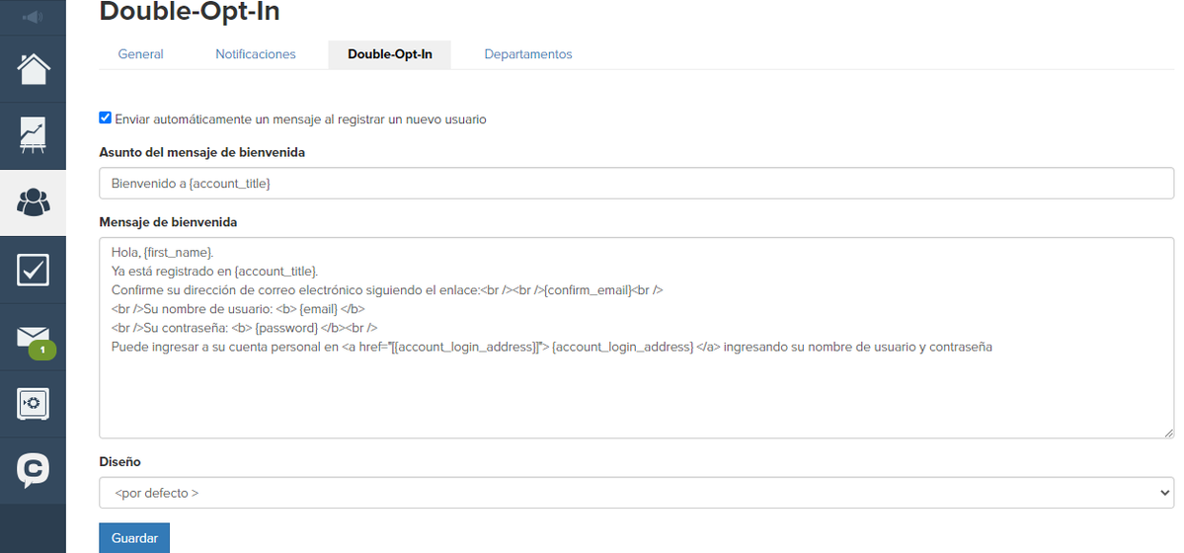
Task: Click the Guardar button
Action: (x=134, y=538)
